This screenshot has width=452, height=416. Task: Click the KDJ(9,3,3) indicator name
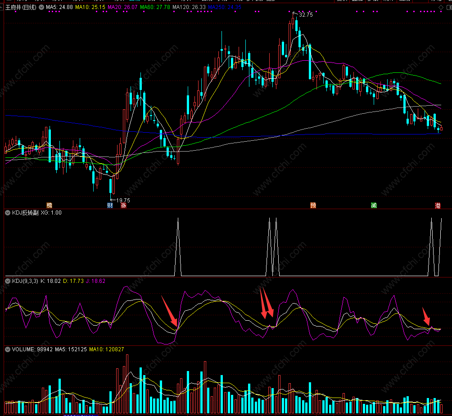point(25,281)
